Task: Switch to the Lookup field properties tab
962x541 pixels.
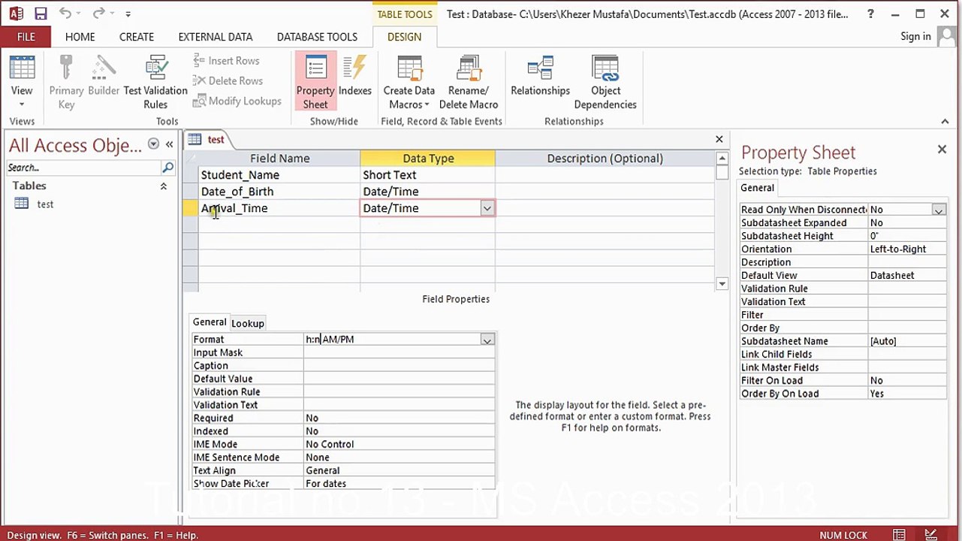Action: pyautogui.click(x=247, y=323)
